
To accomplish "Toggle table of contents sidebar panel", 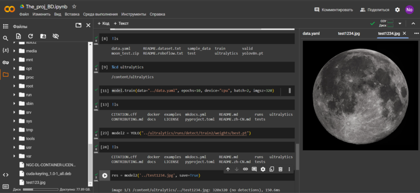I will pyautogui.click(x=5, y=26).
